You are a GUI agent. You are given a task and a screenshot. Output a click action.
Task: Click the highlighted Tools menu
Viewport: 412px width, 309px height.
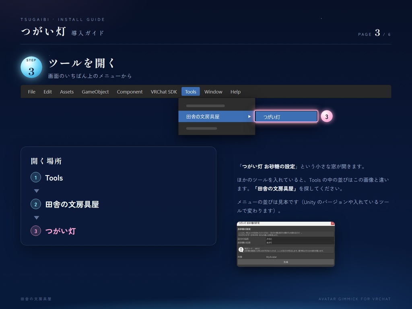pyautogui.click(x=190, y=92)
